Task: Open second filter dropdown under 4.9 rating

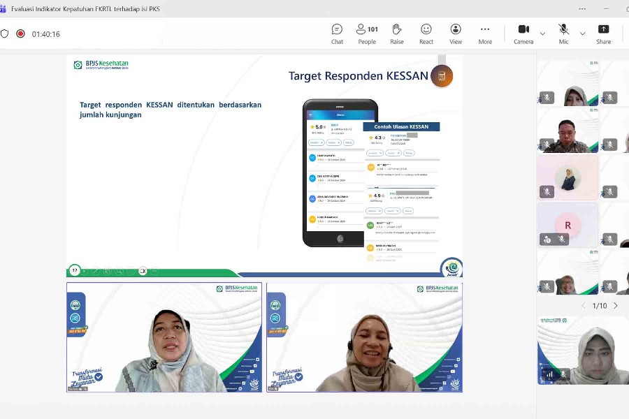Action: pyautogui.click(x=393, y=210)
